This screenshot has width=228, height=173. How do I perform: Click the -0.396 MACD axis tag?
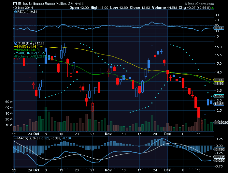tap(219, 157)
